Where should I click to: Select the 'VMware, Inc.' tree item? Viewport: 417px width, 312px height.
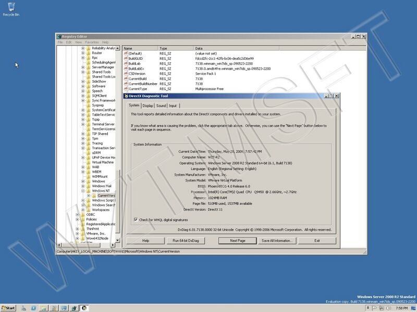[96, 233]
